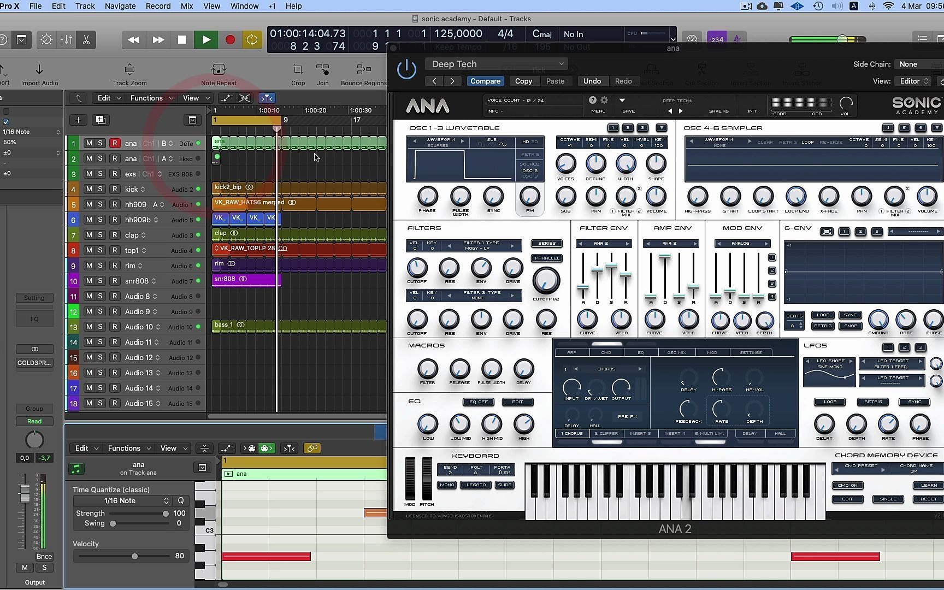This screenshot has width=944, height=590.
Task: Click the red Record button
Action: [230, 40]
